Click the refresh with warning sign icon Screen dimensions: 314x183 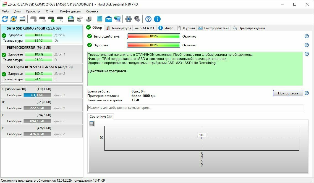(x=14, y=19)
